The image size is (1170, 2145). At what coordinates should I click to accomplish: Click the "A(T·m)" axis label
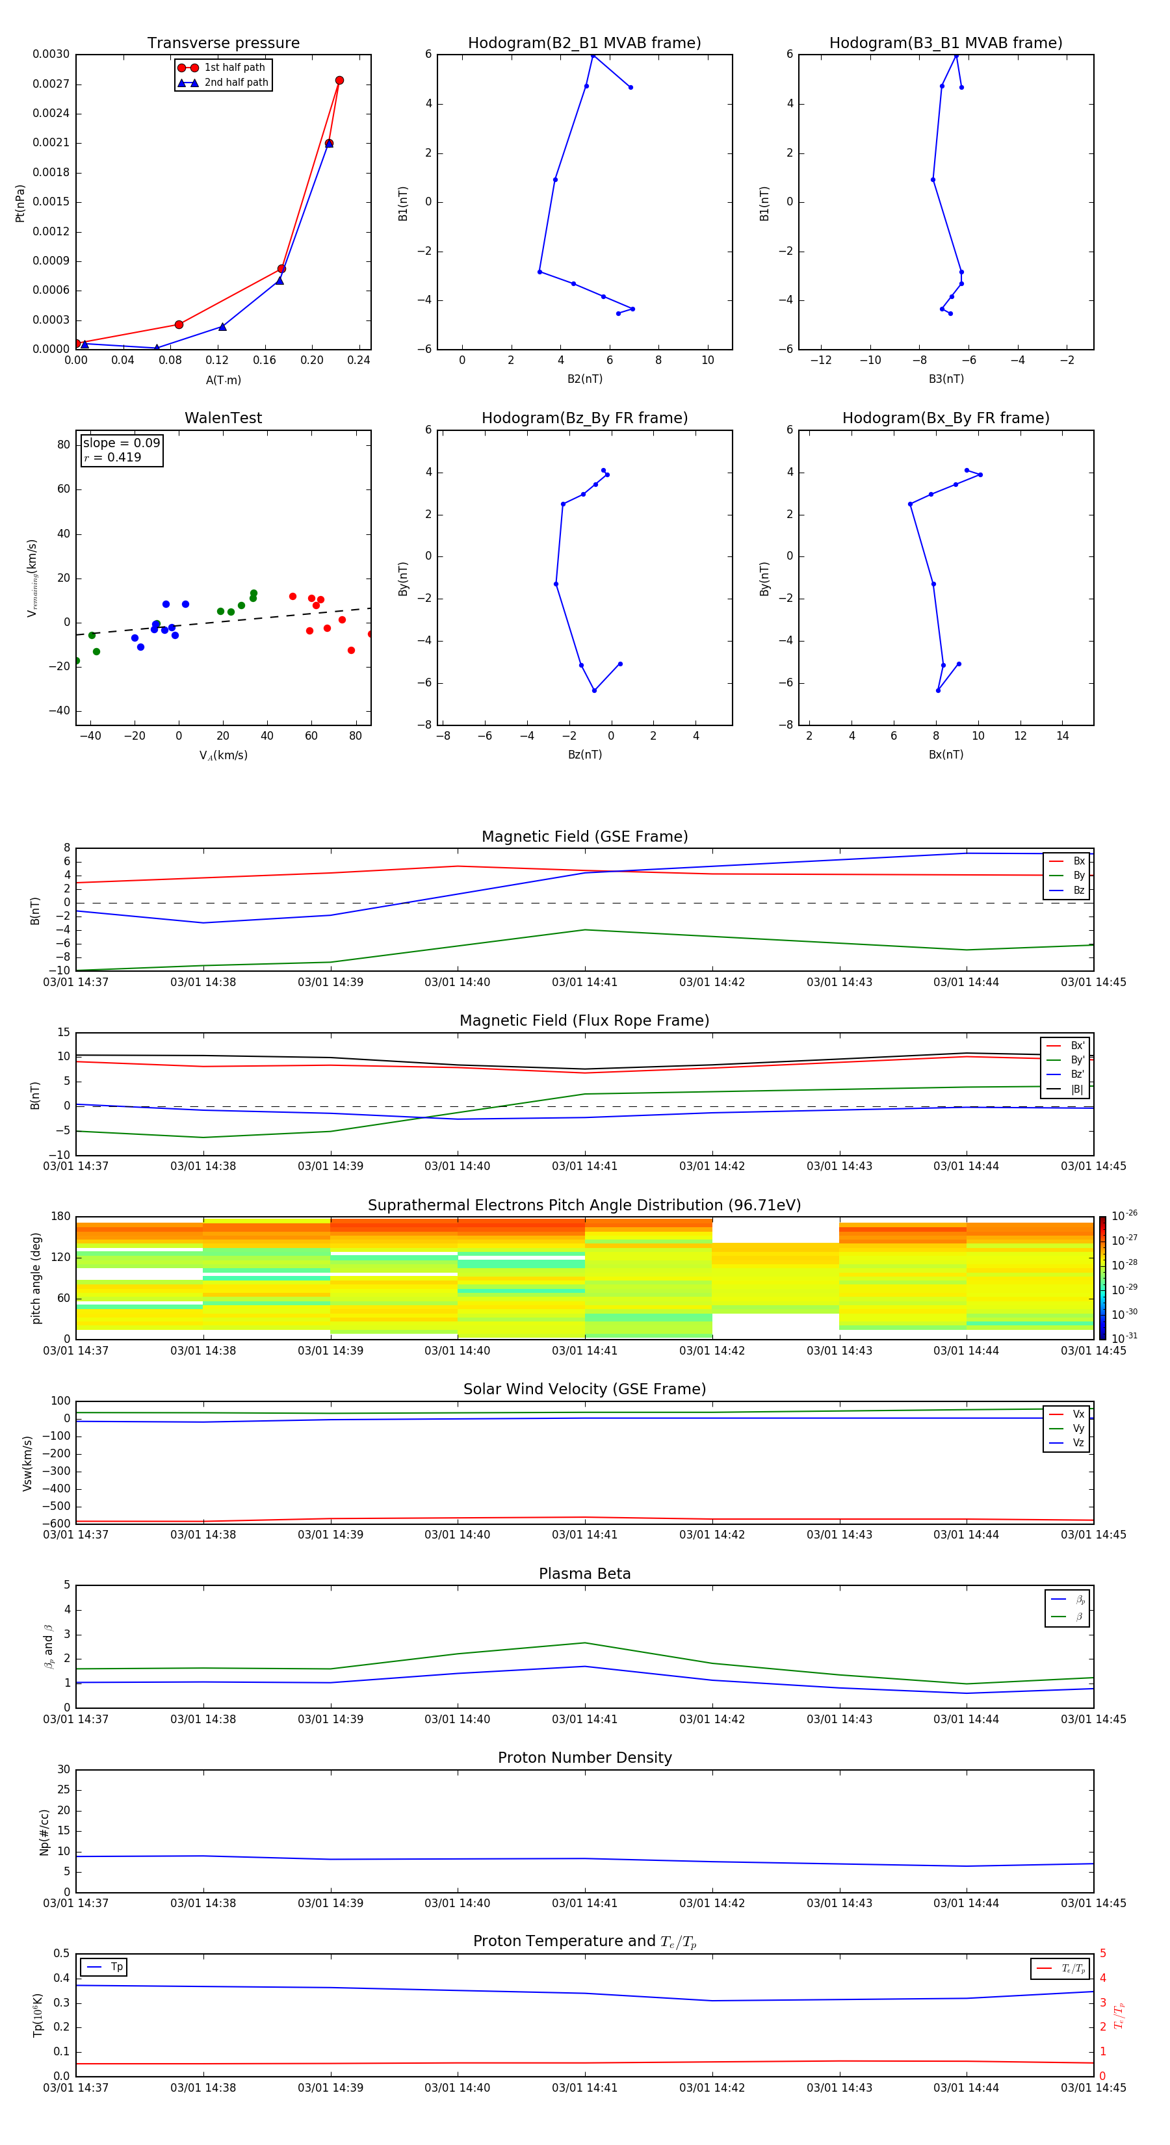223,380
